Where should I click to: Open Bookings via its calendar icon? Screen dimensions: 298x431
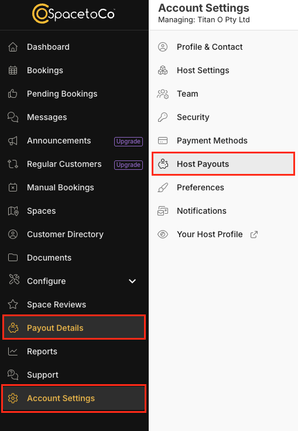[13, 70]
